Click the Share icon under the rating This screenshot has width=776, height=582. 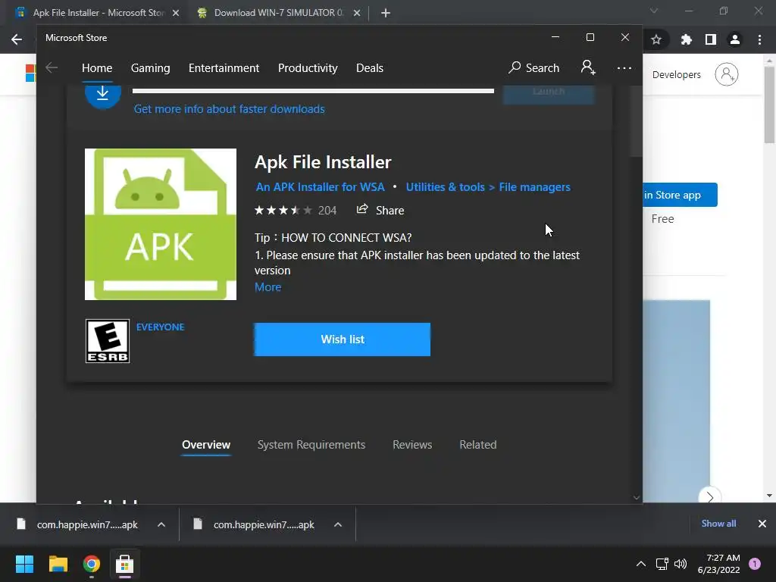362,209
